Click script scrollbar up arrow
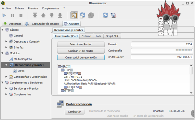195x120 pixels. (x=191, y=65)
